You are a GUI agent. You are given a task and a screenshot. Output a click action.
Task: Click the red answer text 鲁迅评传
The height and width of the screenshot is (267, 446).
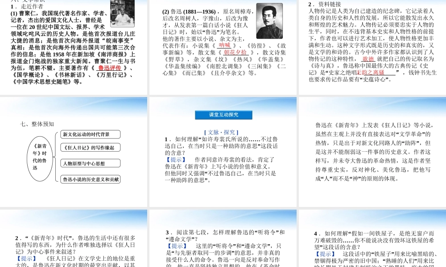[110, 68]
